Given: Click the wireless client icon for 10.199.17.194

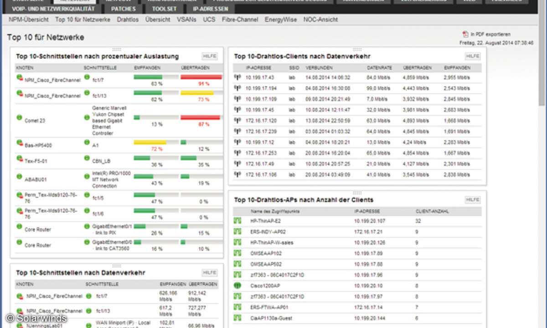Looking at the screenshot, I should coord(237,88).
